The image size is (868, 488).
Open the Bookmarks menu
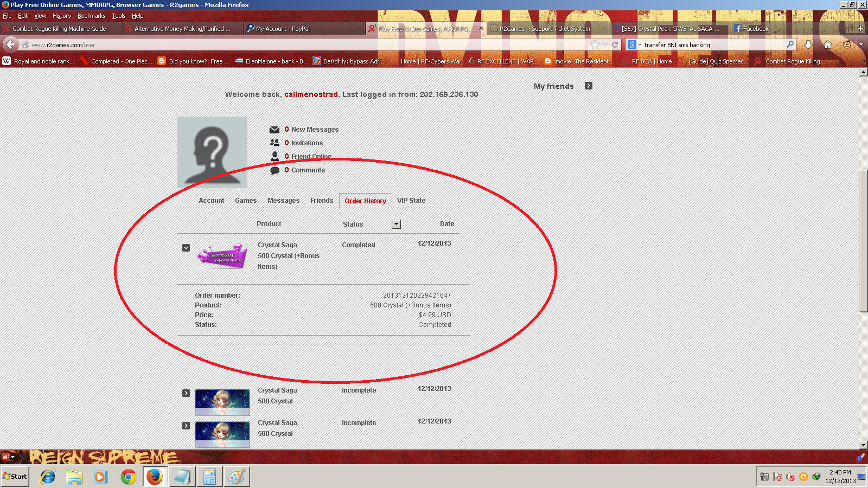coord(91,16)
